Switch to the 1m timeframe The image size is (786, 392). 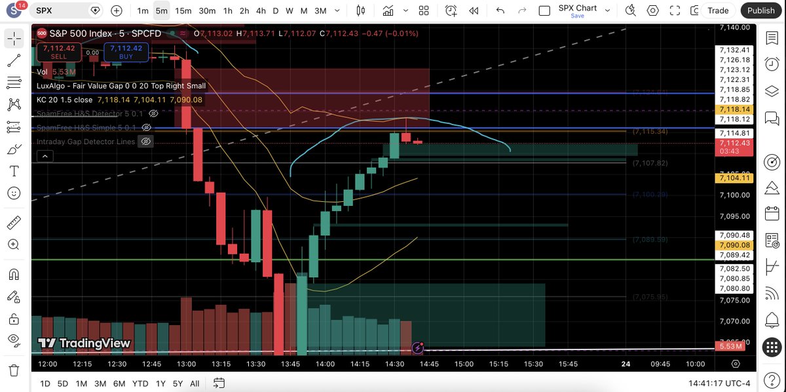point(143,10)
